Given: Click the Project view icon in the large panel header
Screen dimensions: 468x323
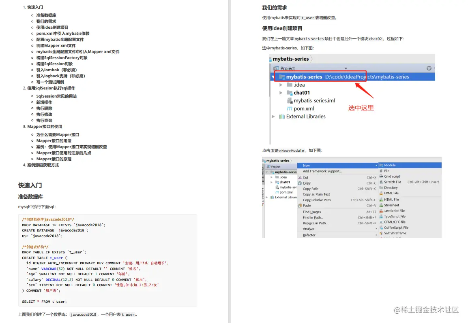Looking at the screenshot, I should pos(277,68).
